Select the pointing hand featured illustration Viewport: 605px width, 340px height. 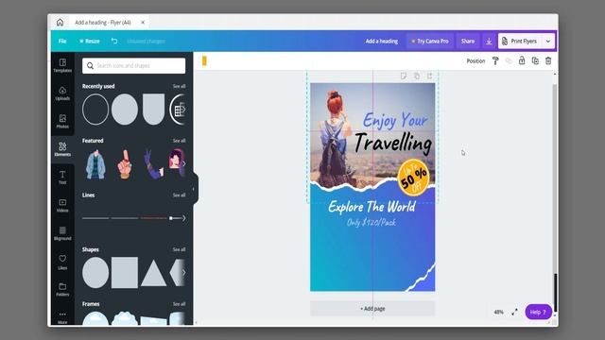click(125, 164)
